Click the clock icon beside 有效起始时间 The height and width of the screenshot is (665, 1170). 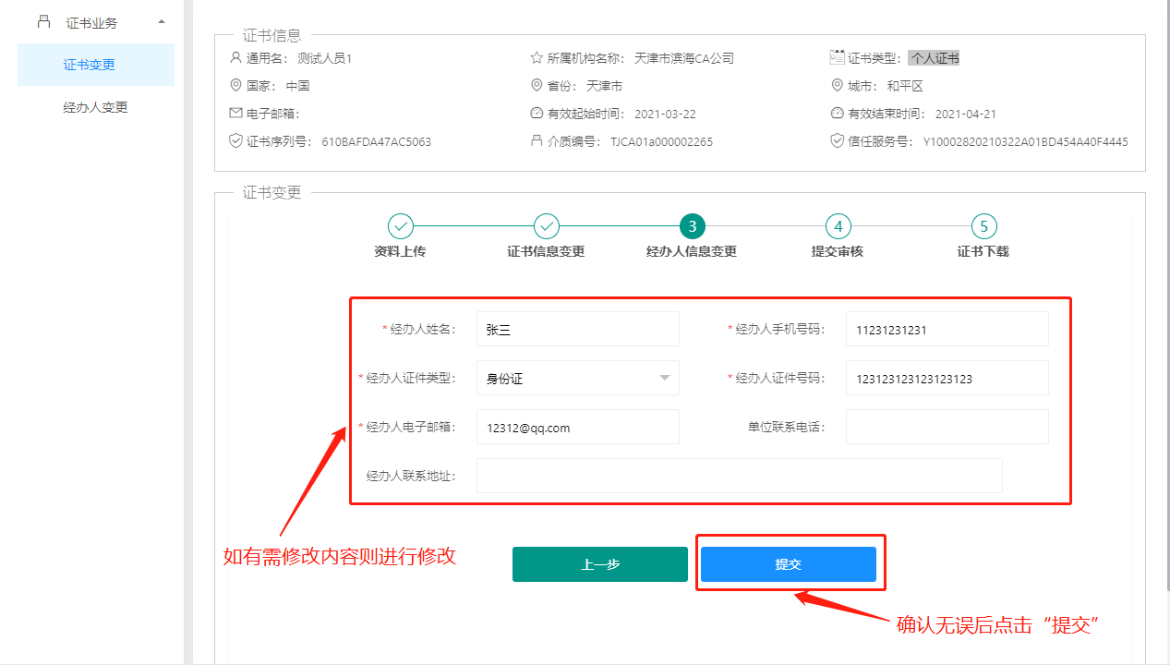[x=537, y=114]
